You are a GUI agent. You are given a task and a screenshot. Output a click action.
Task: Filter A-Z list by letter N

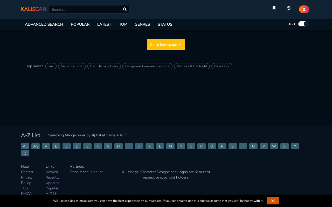[181, 146]
